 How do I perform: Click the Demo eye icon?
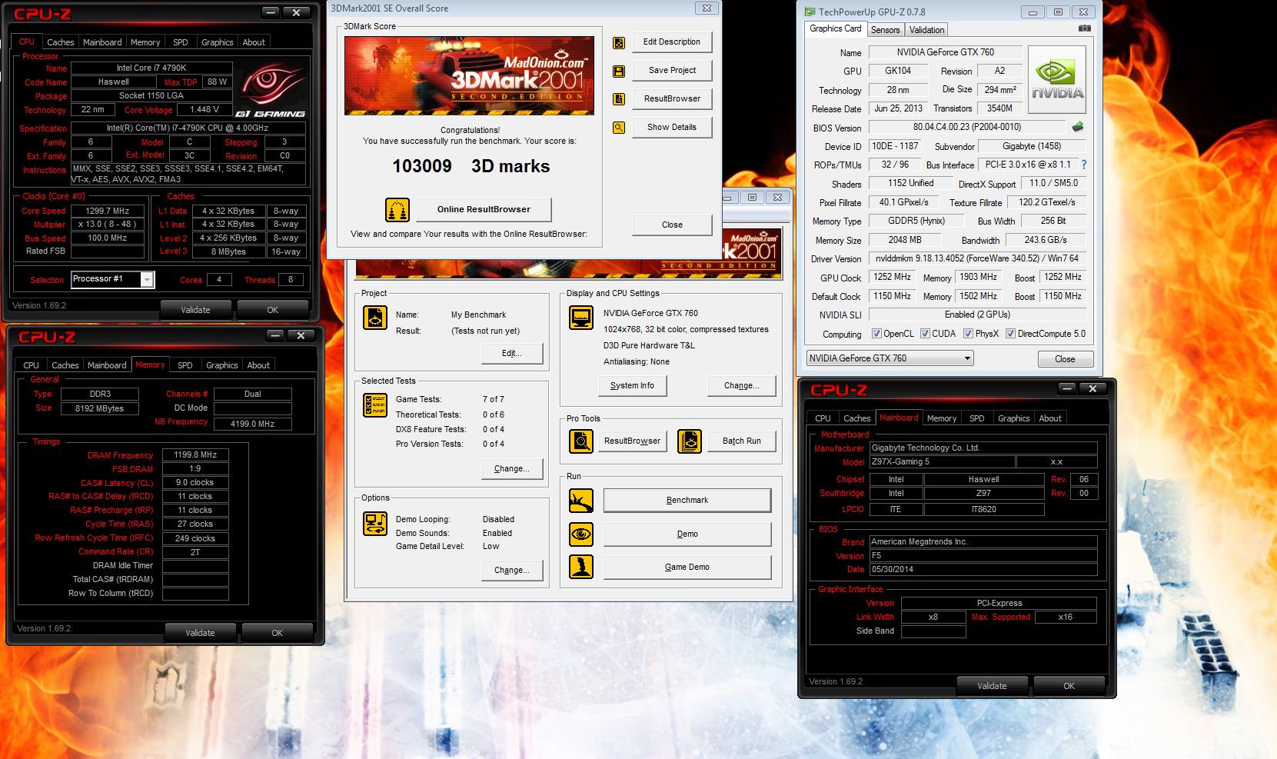point(581,534)
